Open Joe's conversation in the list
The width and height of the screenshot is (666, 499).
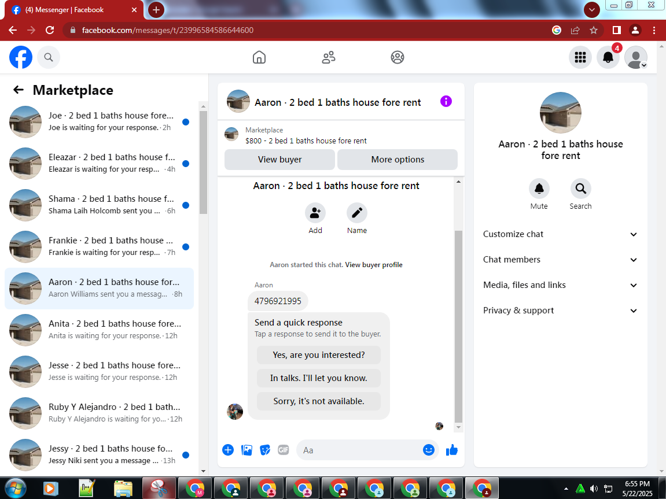tap(99, 122)
